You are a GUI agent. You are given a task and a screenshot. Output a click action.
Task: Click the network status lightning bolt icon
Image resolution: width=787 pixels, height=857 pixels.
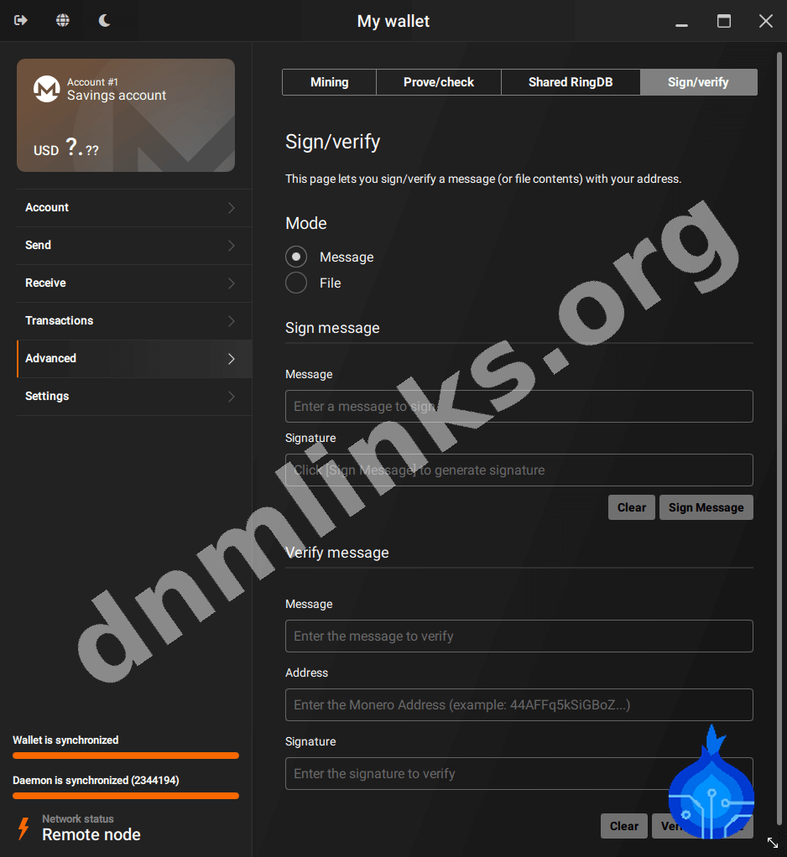click(23, 828)
